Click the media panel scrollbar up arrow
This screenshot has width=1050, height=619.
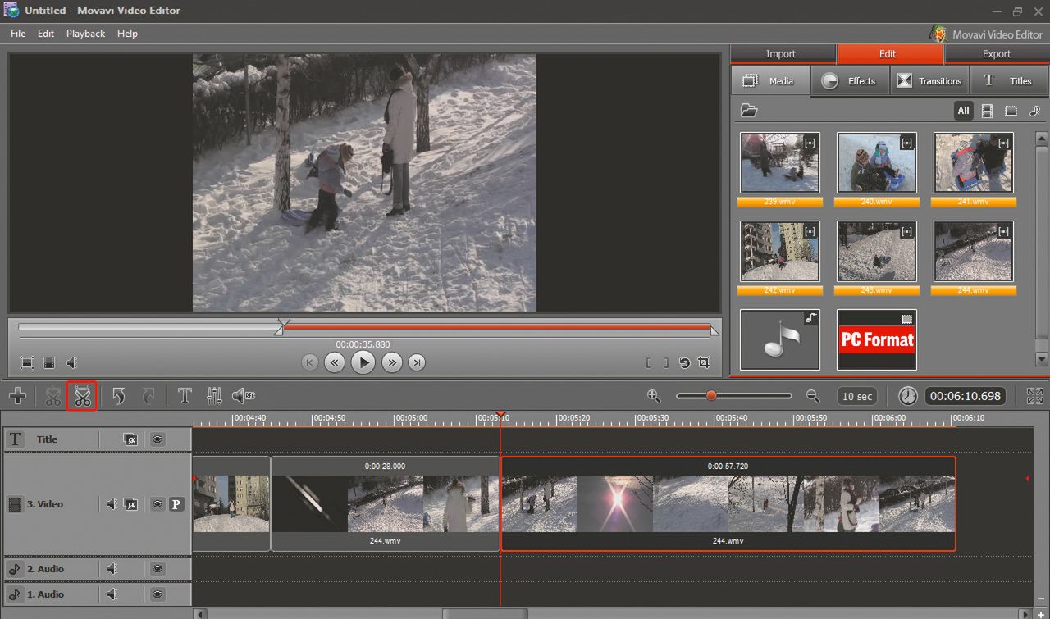point(1041,139)
